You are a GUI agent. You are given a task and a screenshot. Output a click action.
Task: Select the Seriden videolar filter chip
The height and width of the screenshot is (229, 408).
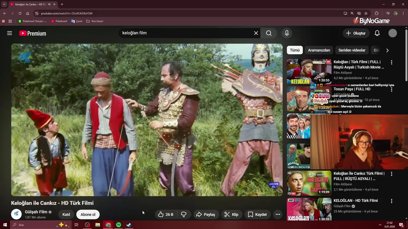point(352,50)
